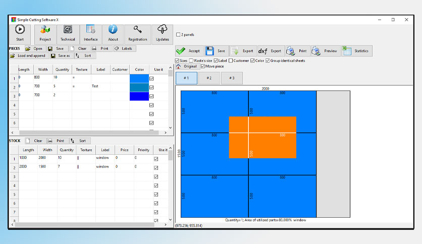This screenshot has height=244, width=422.
Task: Save the pieces list
Action: [57, 48]
